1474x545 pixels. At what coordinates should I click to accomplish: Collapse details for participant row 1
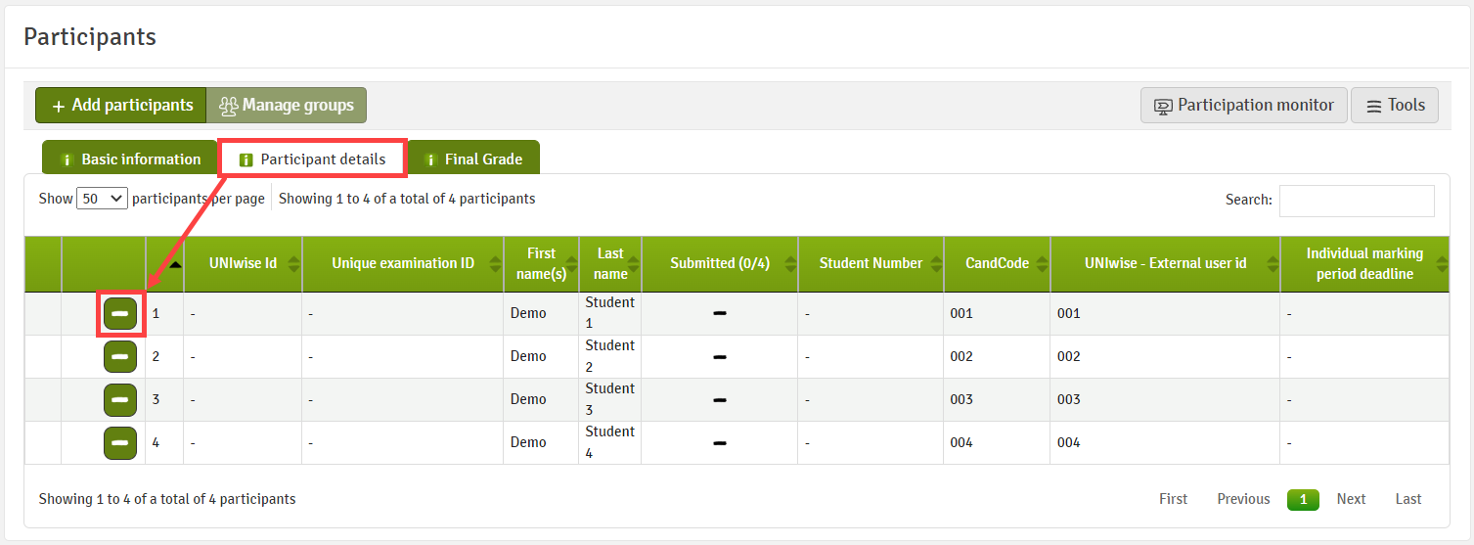point(120,313)
